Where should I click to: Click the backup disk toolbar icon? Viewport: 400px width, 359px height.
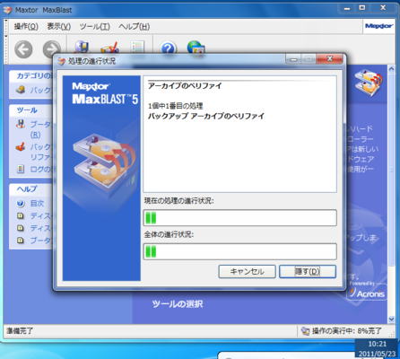tap(82, 48)
